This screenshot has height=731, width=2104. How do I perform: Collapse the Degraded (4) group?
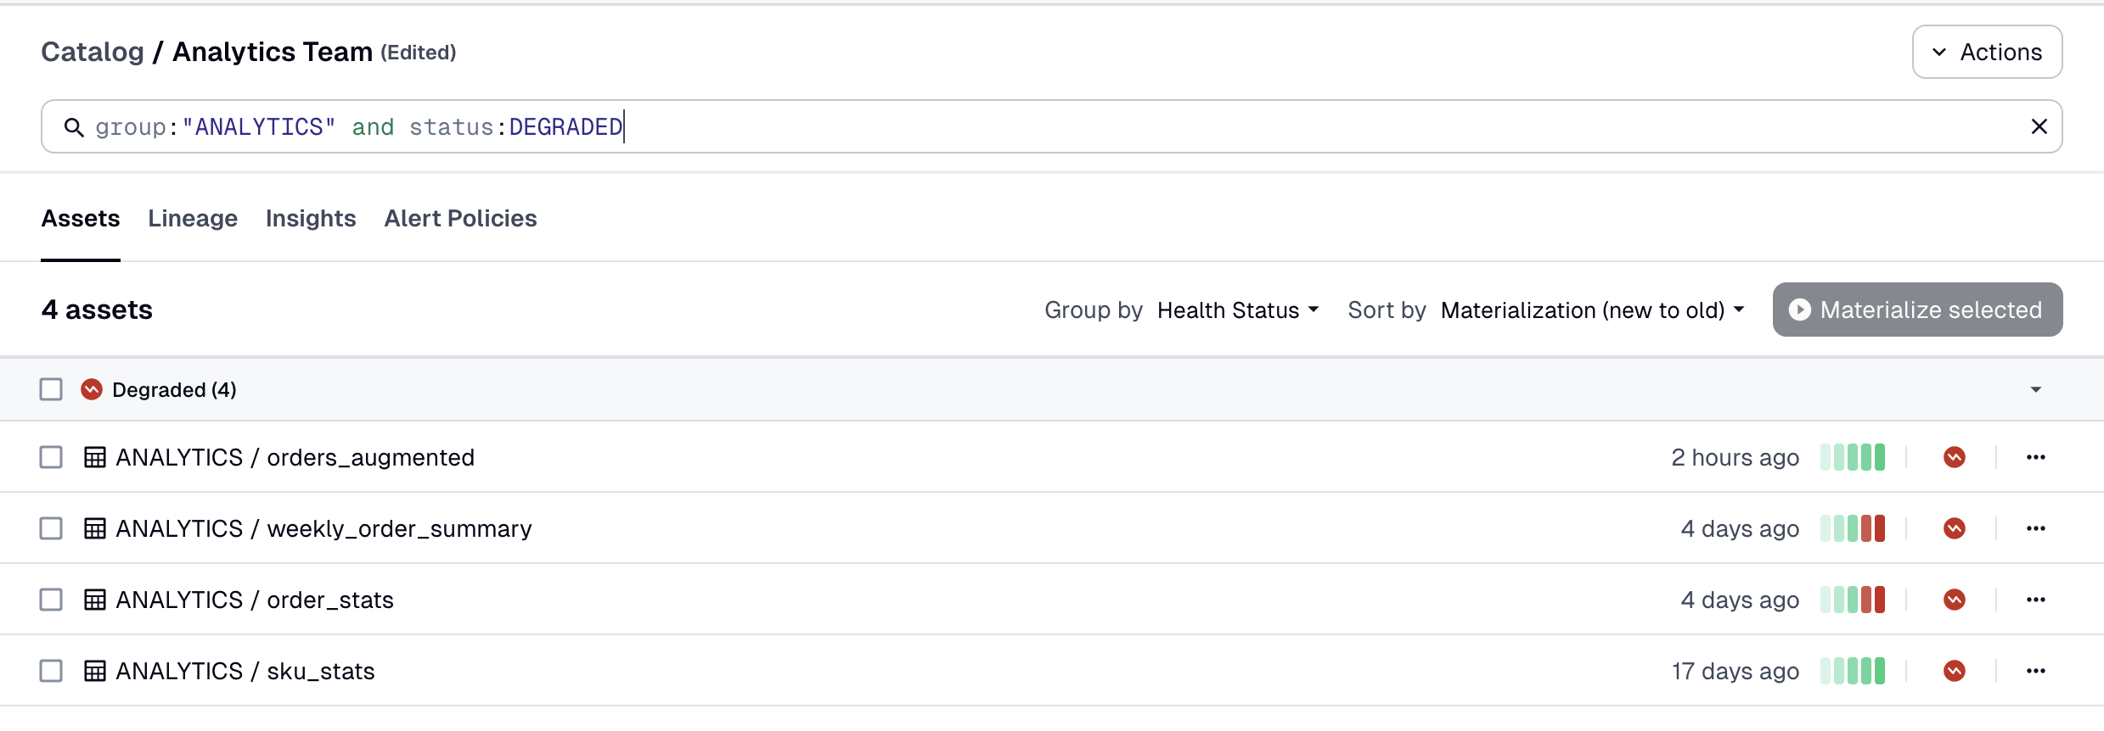2035,389
